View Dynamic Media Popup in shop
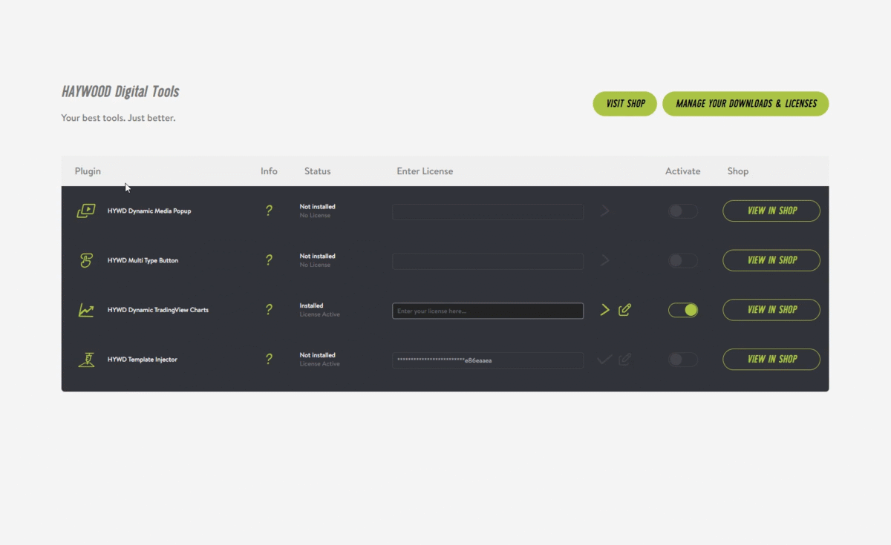 [x=771, y=211]
